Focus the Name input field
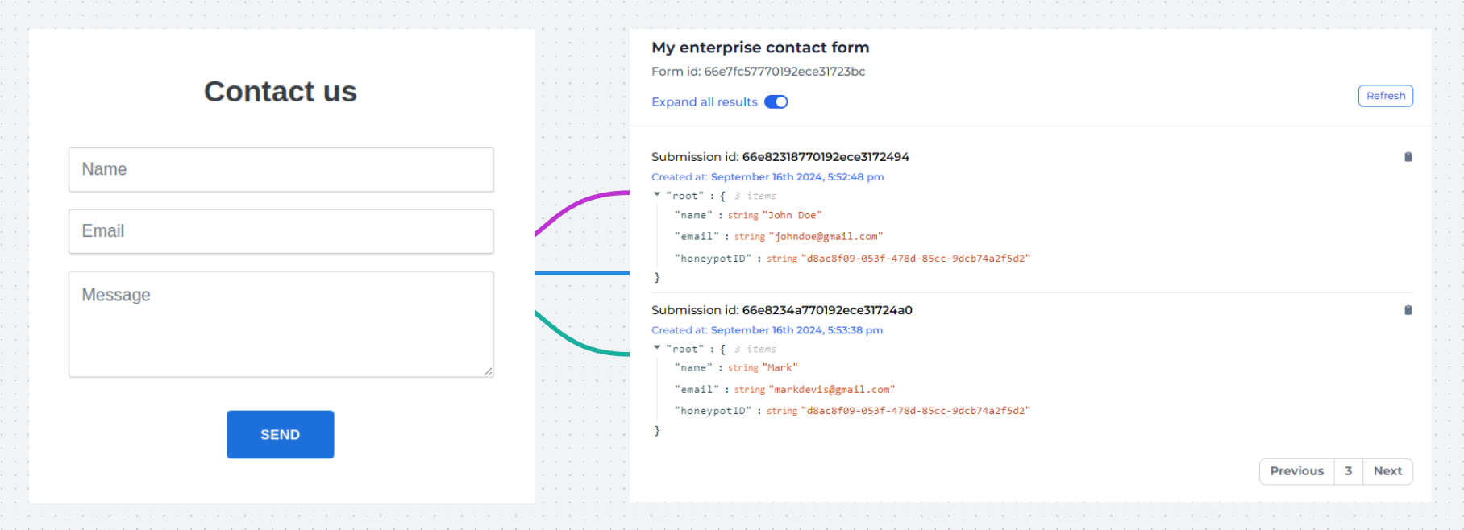1464x530 pixels. (x=281, y=169)
